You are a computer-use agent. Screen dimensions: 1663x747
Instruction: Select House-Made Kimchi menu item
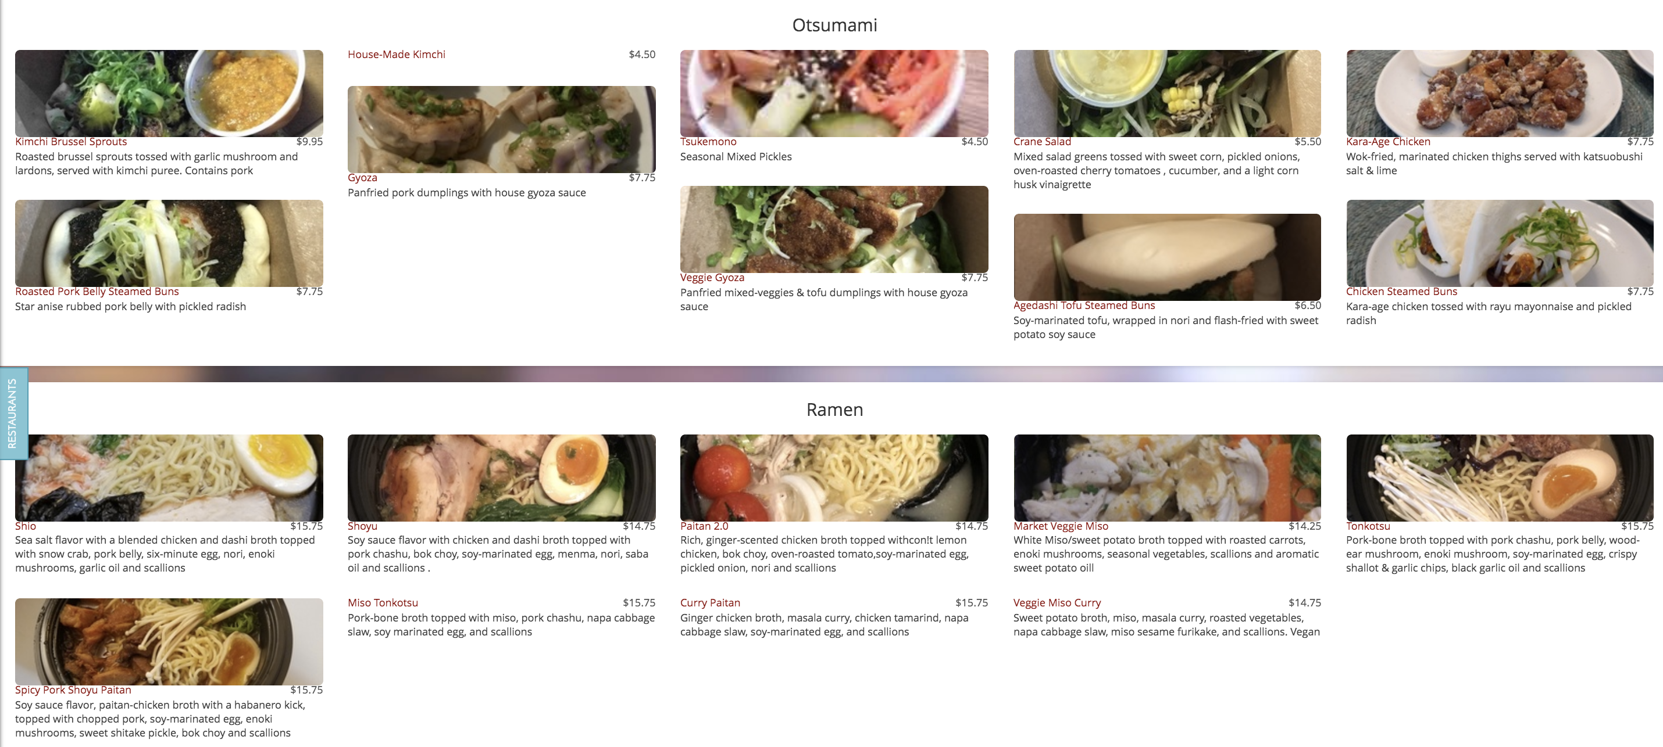pyautogui.click(x=397, y=54)
